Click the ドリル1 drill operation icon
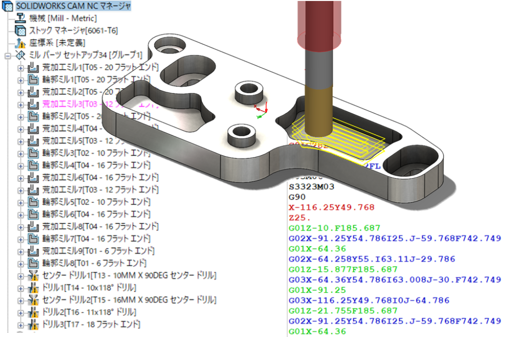Viewport: 510px width, 337px height. 33,288
